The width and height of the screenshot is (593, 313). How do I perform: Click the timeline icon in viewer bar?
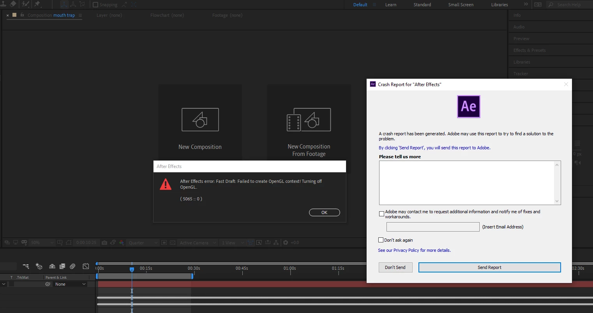pyautogui.click(x=268, y=242)
